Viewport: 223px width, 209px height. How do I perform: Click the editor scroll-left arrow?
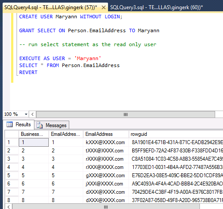pyautogui.click(x=33, y=115)
